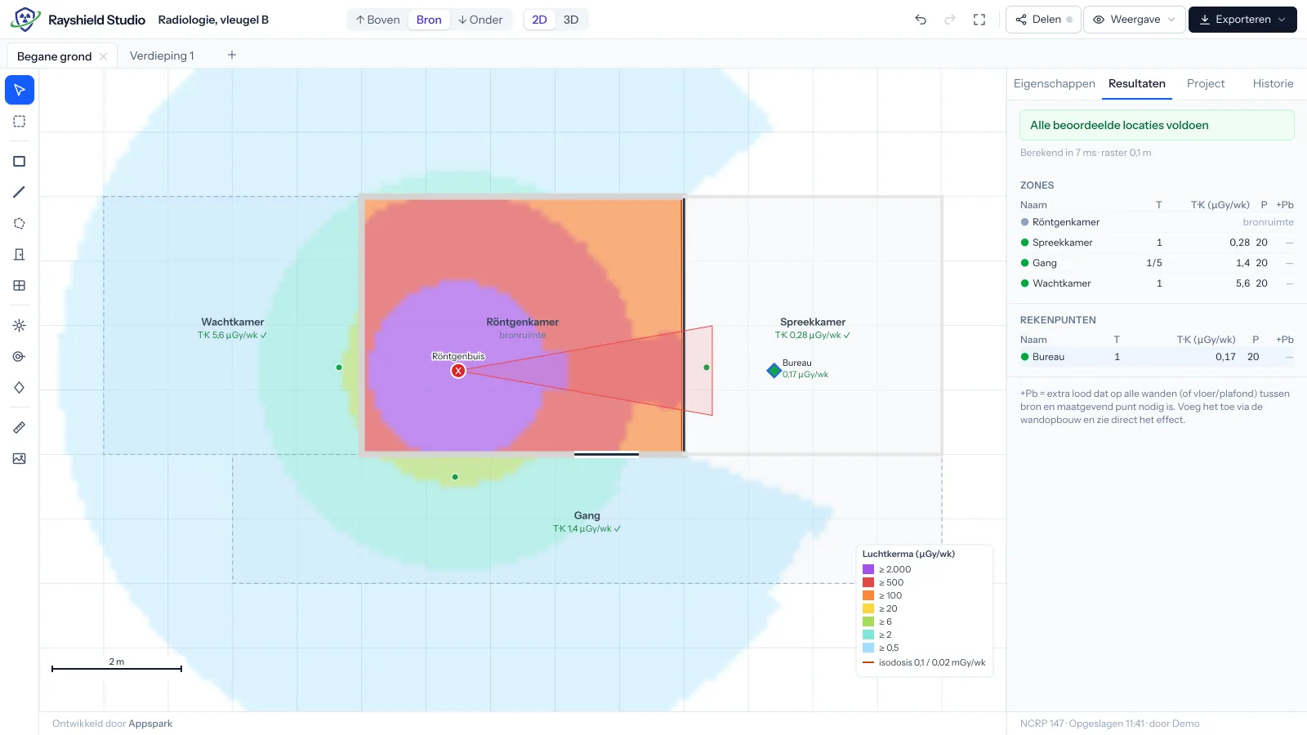Open the Eigenschappen tab
This screenshot has width=1307, height=735.
tap(1055, 83)
